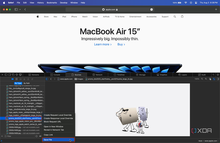Viewport: 220px width, 143px height.
Task: Go forward in Sources history
Action: (55, 79)
